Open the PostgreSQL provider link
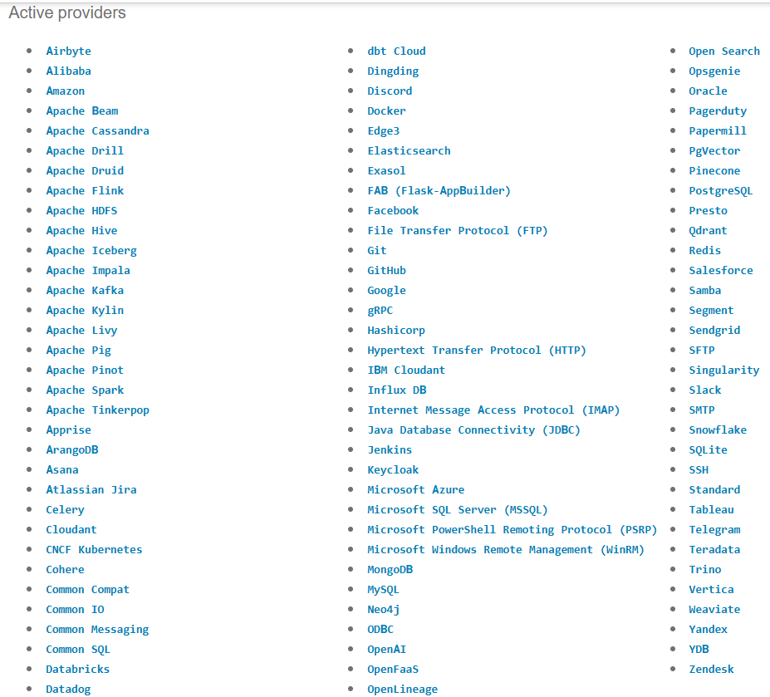Screen dimensions: 770x697 click(720, 190)
